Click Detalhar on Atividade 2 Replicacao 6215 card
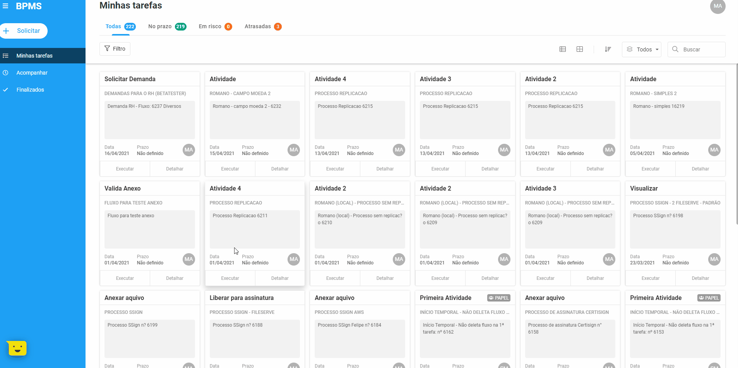 point(595,169)
